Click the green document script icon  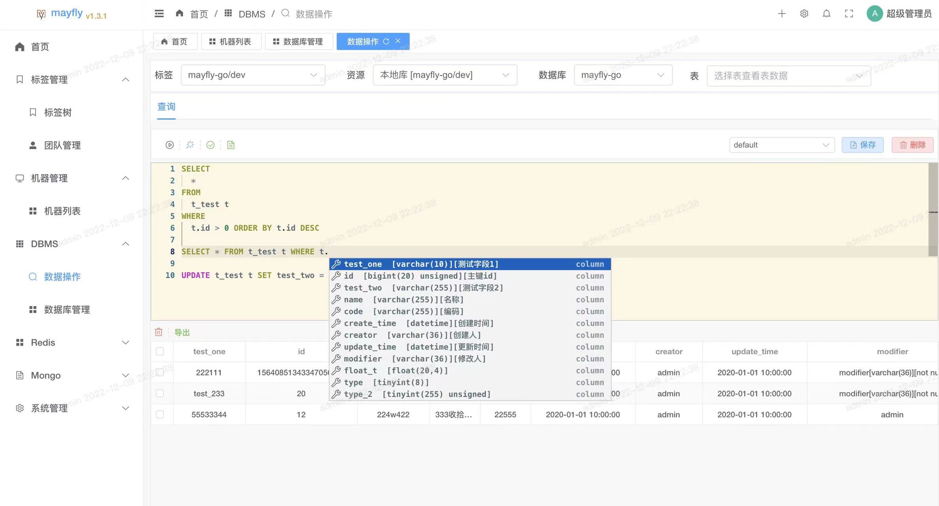tap(231, 145)
